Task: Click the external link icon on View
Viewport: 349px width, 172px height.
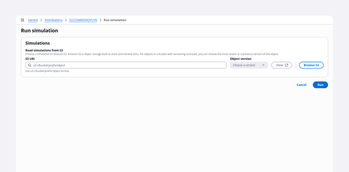Action: pyautogui.click(x=287, y=65)
